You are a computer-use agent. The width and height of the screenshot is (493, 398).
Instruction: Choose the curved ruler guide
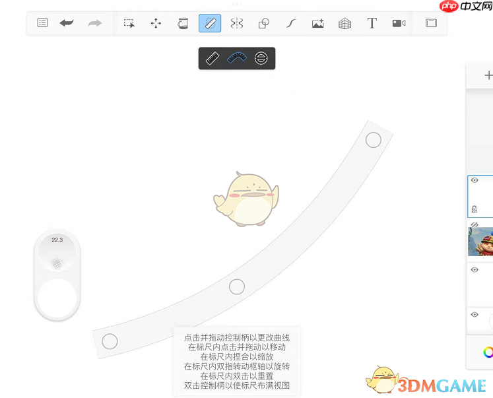click(x=237, y=59)
